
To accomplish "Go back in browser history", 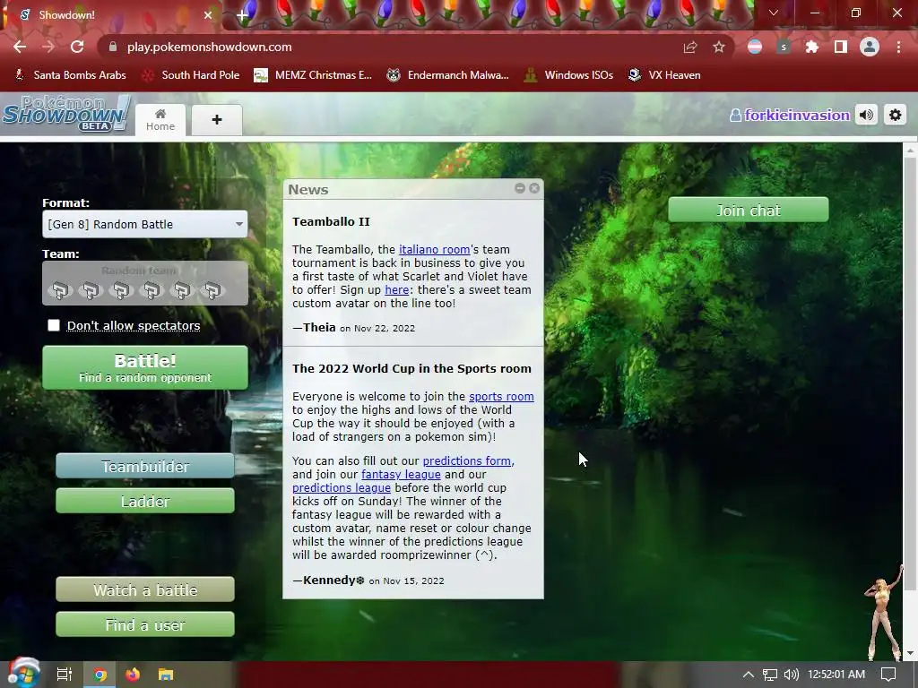I will [20, 47].
